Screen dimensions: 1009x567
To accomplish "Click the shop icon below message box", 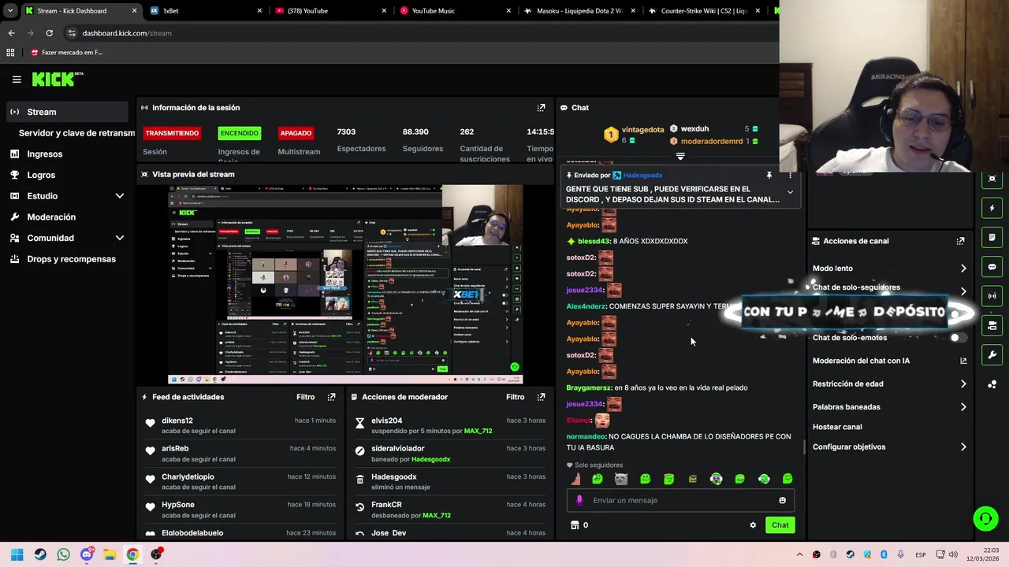I will 575,525.
